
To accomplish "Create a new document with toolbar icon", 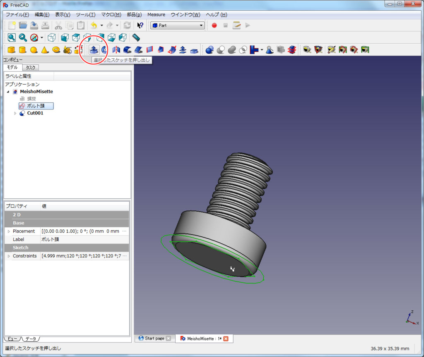I will 12,25.
